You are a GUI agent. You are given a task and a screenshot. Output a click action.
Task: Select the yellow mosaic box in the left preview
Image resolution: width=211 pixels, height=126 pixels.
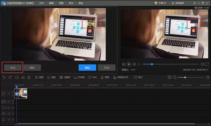tap(90, 23)
